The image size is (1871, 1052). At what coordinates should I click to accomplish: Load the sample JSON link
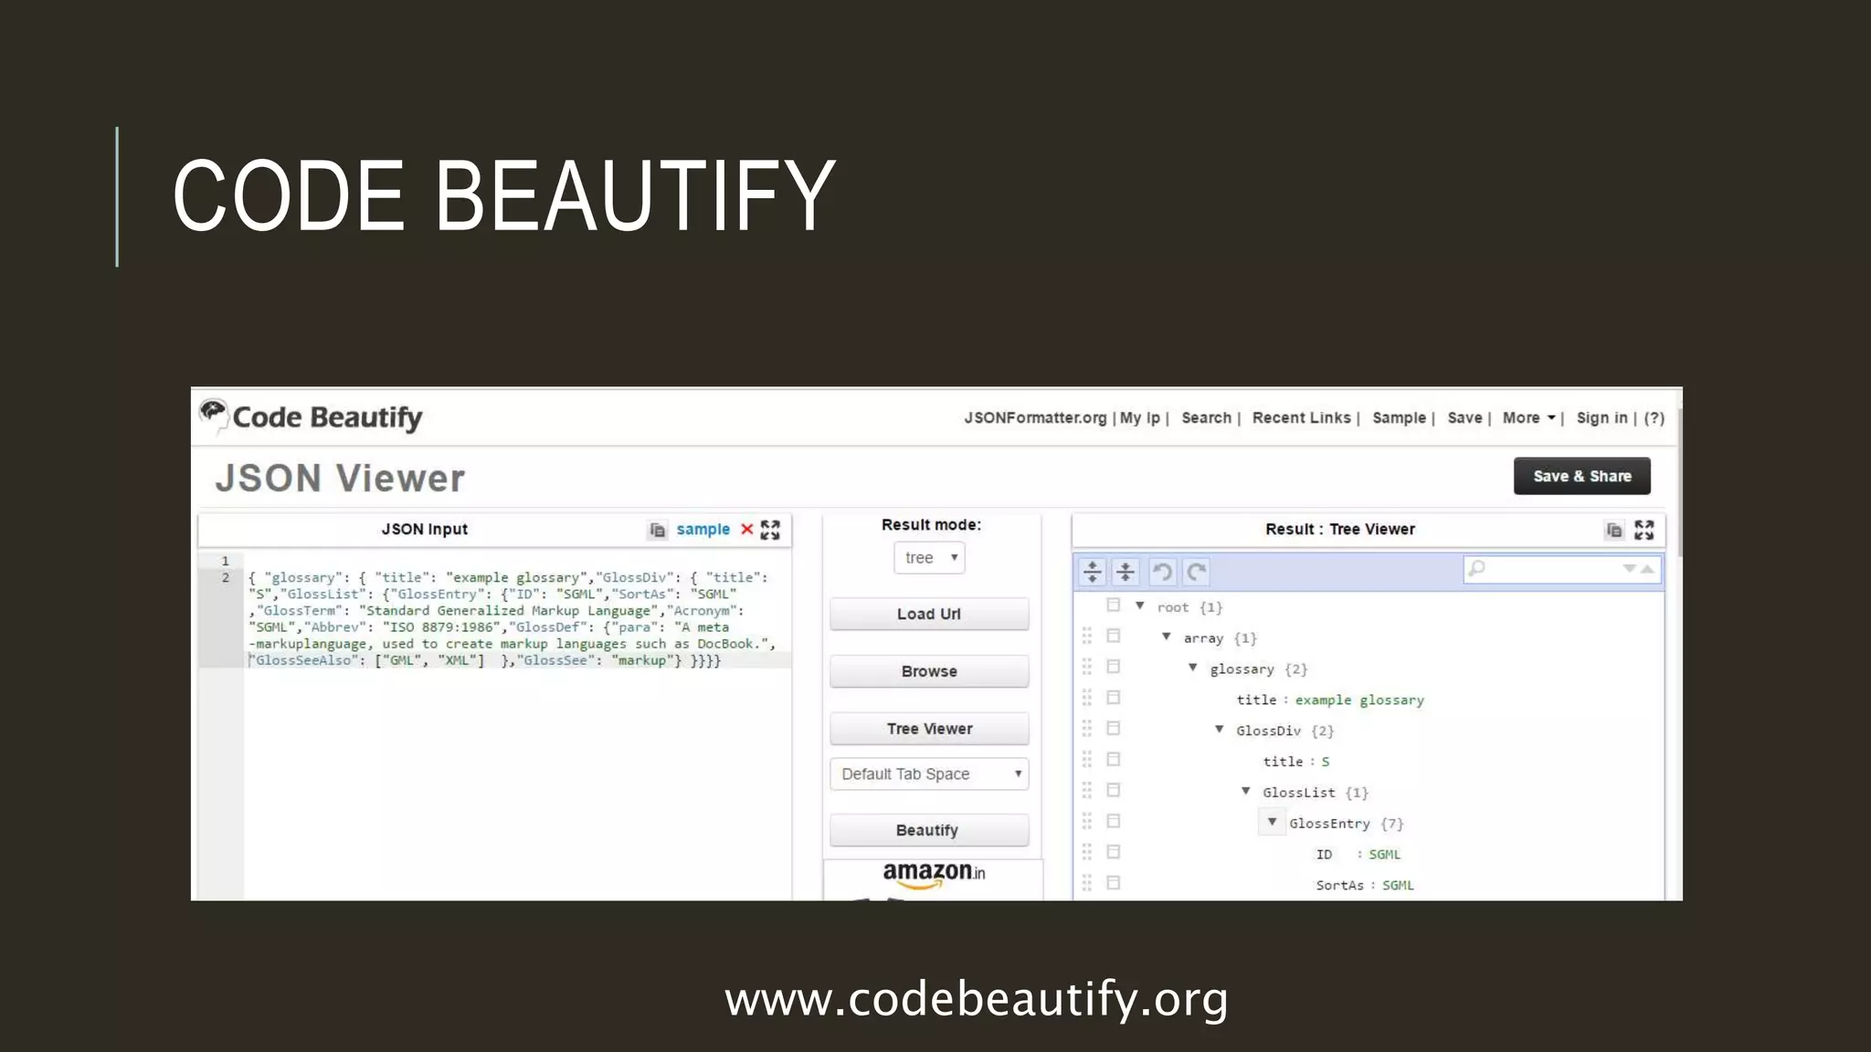tap(703, 530)
